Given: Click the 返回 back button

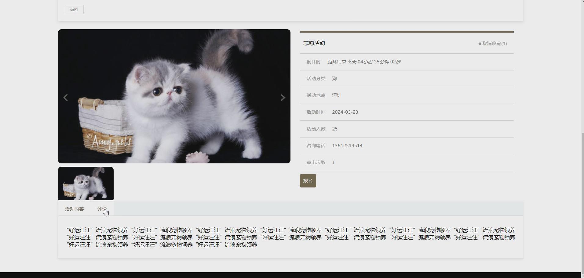Looking at the screenshot, I should [74, 9].
